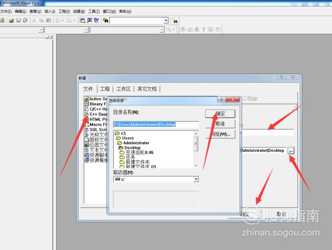The image size is (332, 250).
Task: Select the c:\ folder in directory tree
Action: click(x=121, y=133)
